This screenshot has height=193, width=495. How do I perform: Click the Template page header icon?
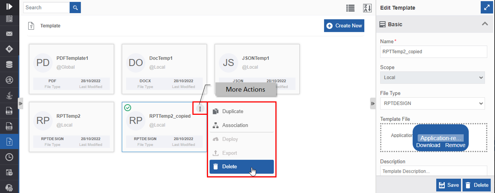(32, 26)
